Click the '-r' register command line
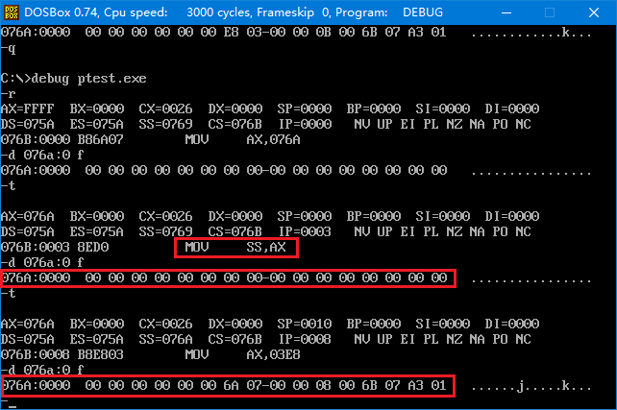Image resolution: width=617 pixels, height=410 pixels. (x=9, y=93)
